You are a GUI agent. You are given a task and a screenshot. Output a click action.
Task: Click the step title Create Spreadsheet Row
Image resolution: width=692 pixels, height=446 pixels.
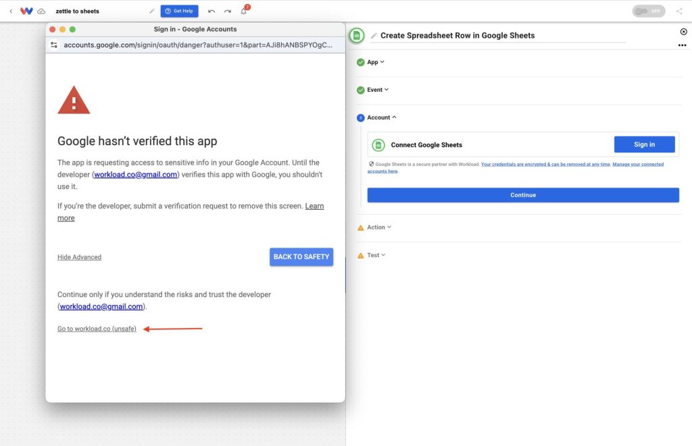(458, 35)
